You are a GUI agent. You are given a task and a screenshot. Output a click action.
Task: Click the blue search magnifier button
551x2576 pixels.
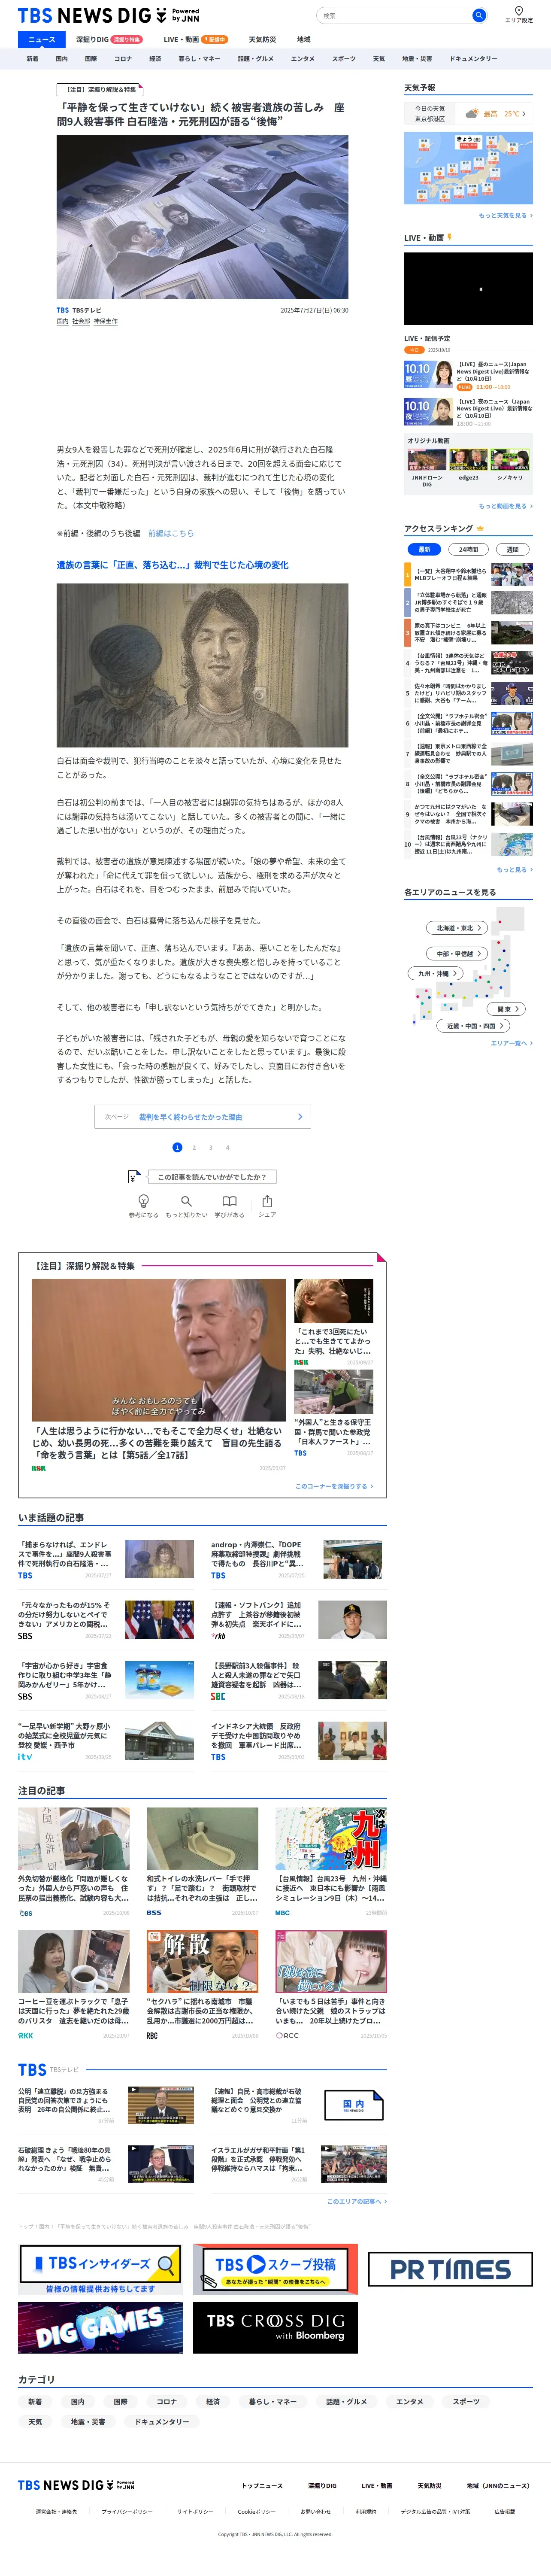pyautogui.click(x=479, y=15)
